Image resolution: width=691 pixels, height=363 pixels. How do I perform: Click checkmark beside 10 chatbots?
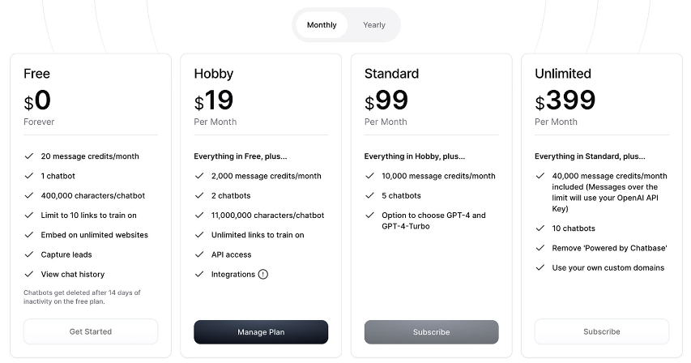(540, 228)
